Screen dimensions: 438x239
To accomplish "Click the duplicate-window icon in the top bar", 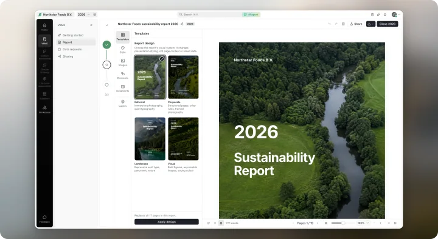I will coord(378,15).
